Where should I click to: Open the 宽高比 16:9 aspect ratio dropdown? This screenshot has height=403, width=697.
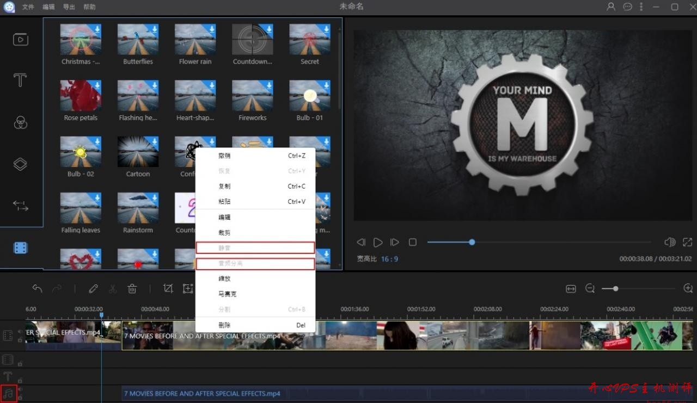(390, 259)
